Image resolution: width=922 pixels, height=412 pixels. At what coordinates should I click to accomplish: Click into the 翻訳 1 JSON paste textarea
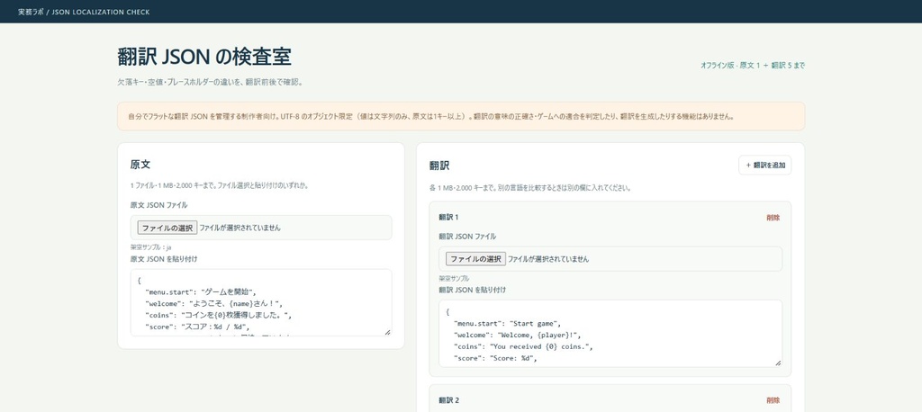click(610, 333)
